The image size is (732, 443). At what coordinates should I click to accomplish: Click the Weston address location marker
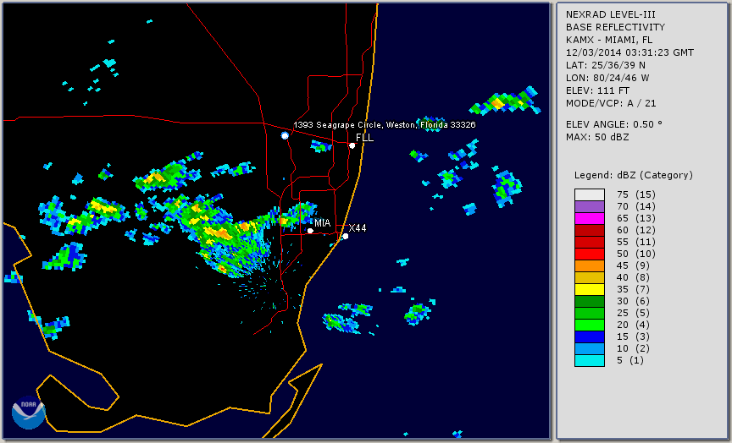click(285, 135)
